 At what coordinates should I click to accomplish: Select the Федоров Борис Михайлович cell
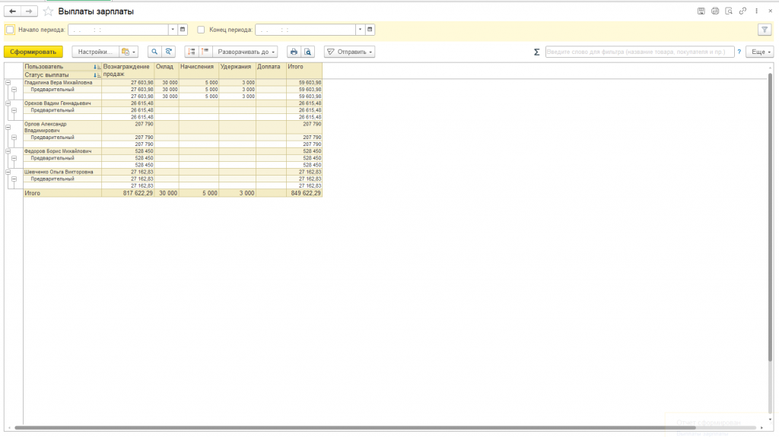62,151
